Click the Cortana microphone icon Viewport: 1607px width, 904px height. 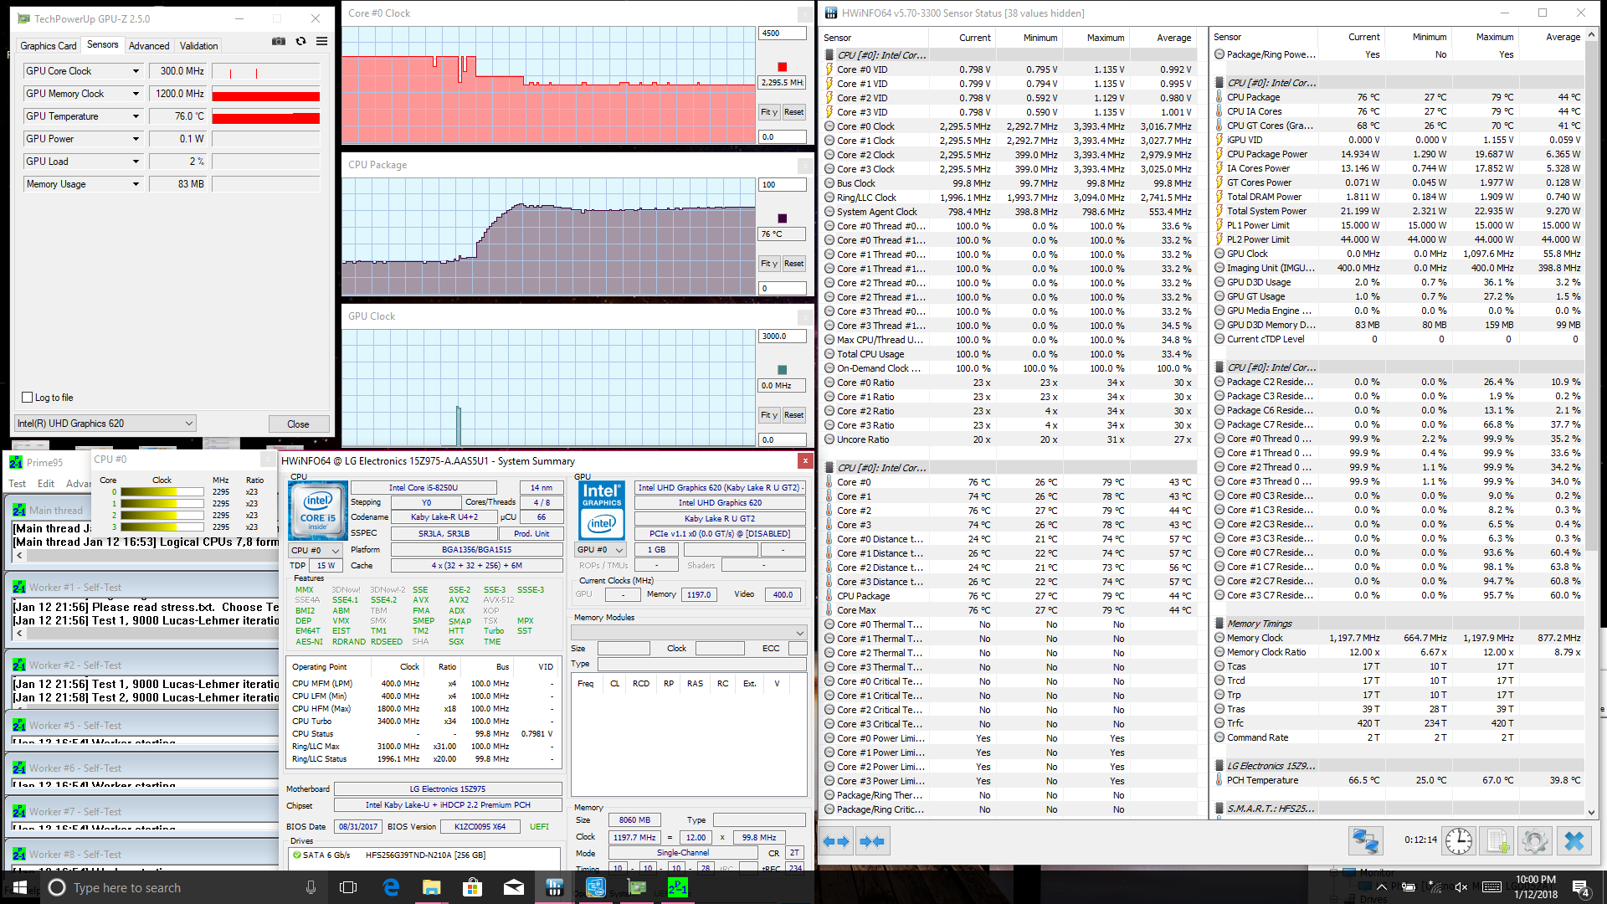pos(311,887)
